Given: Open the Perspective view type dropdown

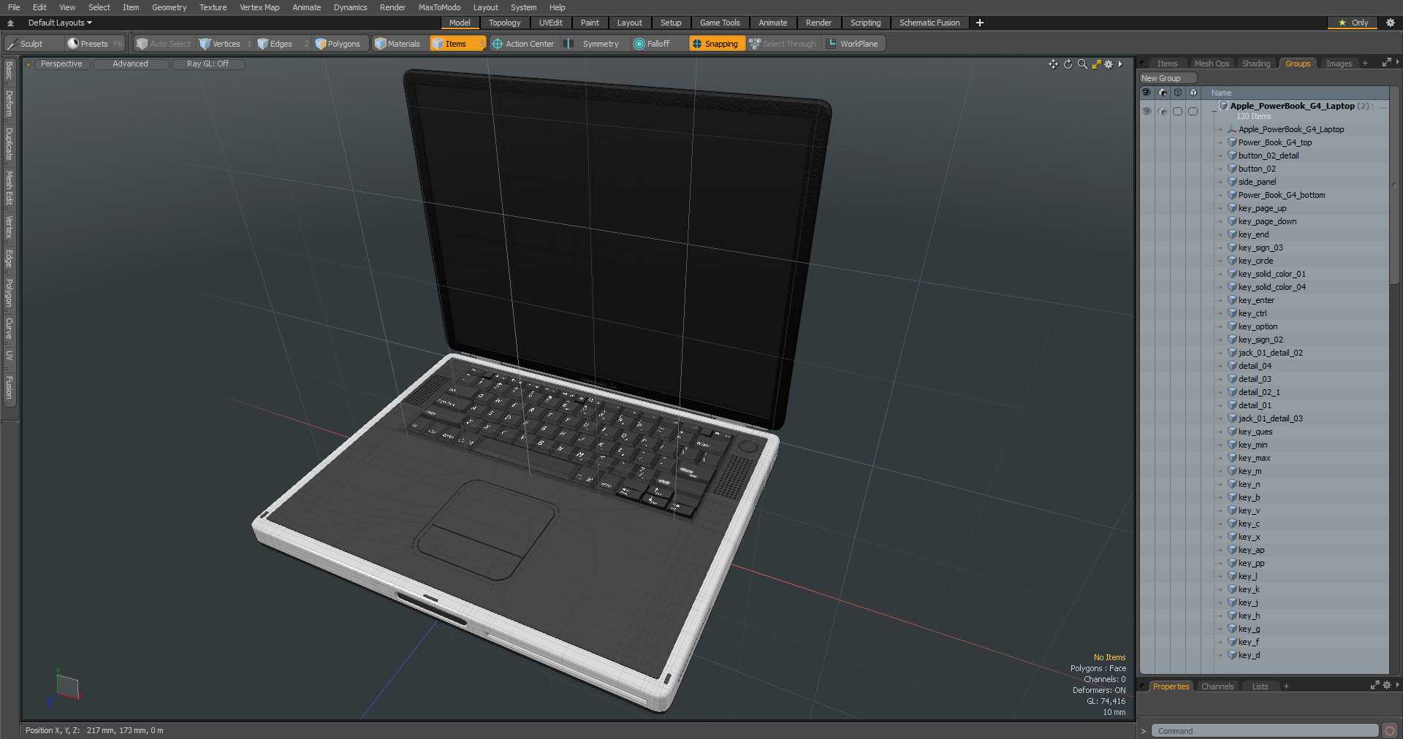Looking at the screenshot, I should tap(61, 64).
